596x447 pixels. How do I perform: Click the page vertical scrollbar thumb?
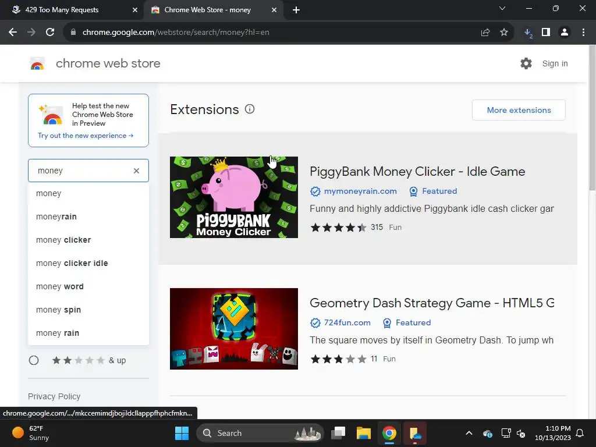(592, 118)
